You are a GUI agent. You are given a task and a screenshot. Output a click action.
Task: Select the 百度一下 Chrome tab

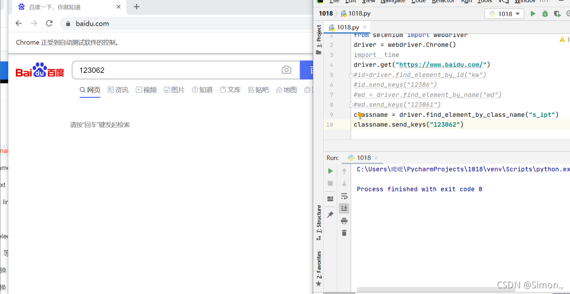69,7
